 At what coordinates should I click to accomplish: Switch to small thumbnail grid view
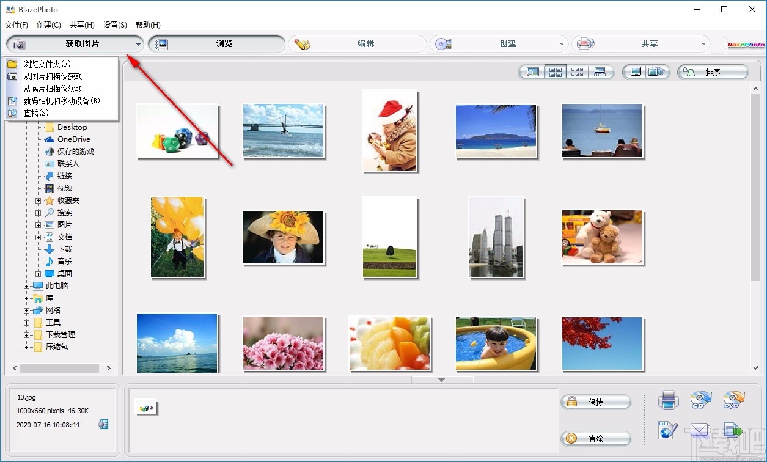coord(577,71)
